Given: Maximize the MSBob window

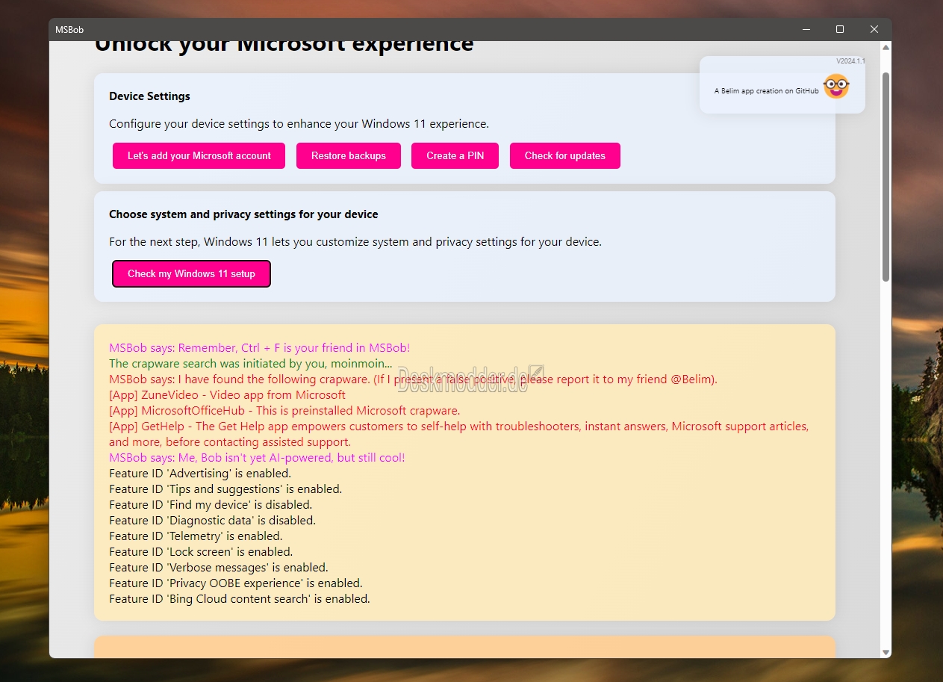Looking at the screenshot, I should 840,29.
